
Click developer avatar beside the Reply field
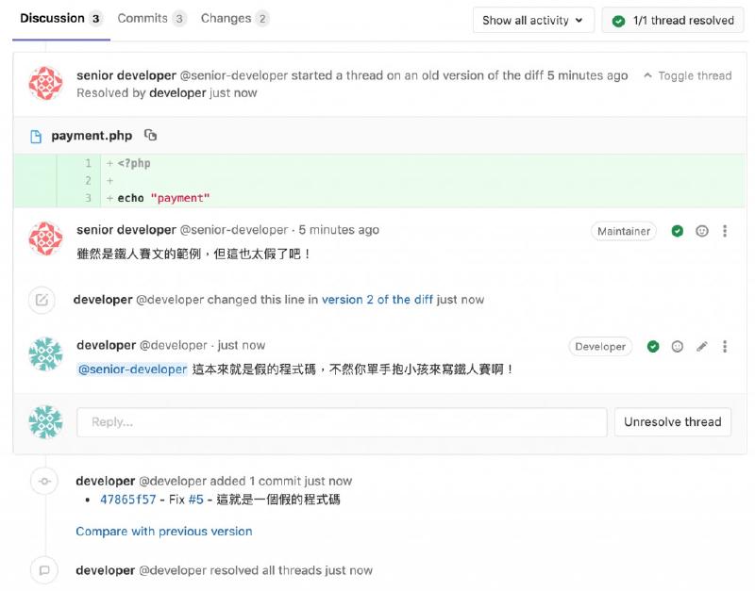point(45,422)
